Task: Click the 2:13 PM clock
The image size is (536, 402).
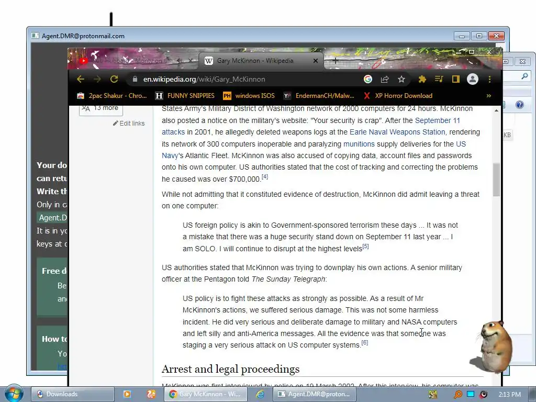Action: [509, 395]
